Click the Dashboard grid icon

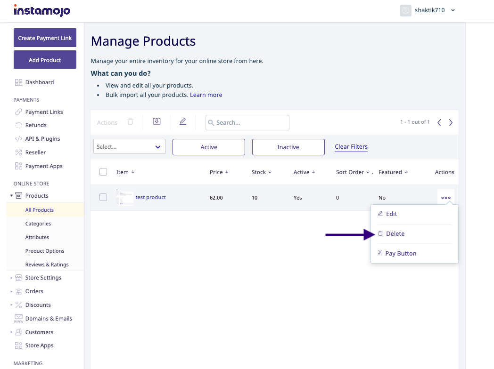18,82
